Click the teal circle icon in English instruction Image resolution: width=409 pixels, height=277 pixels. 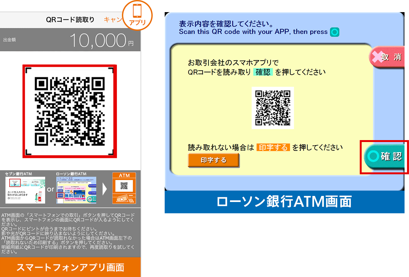click(334, 32)
